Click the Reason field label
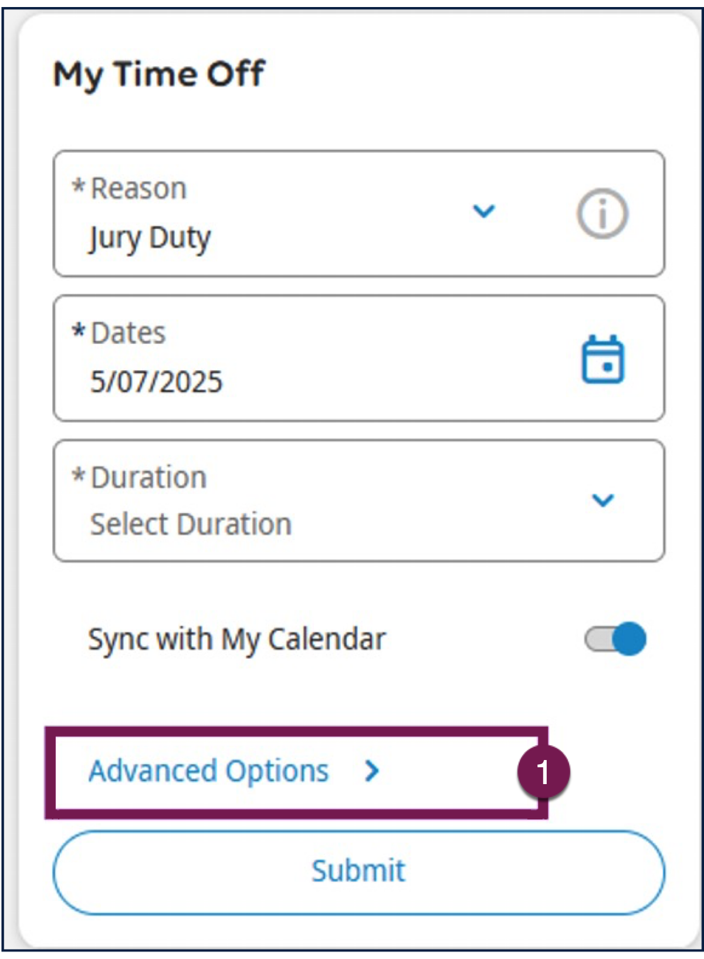 point(138,188)
